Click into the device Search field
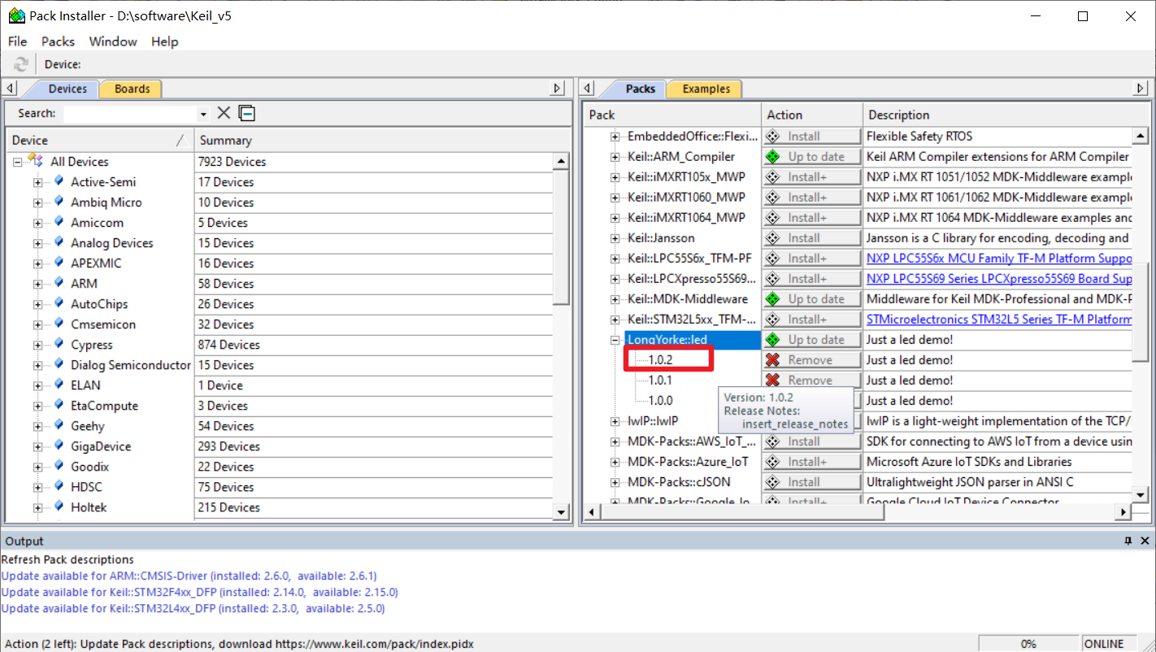Viewport: 1156px width, 652px height. pyautogui.click(x=131, y=114)
